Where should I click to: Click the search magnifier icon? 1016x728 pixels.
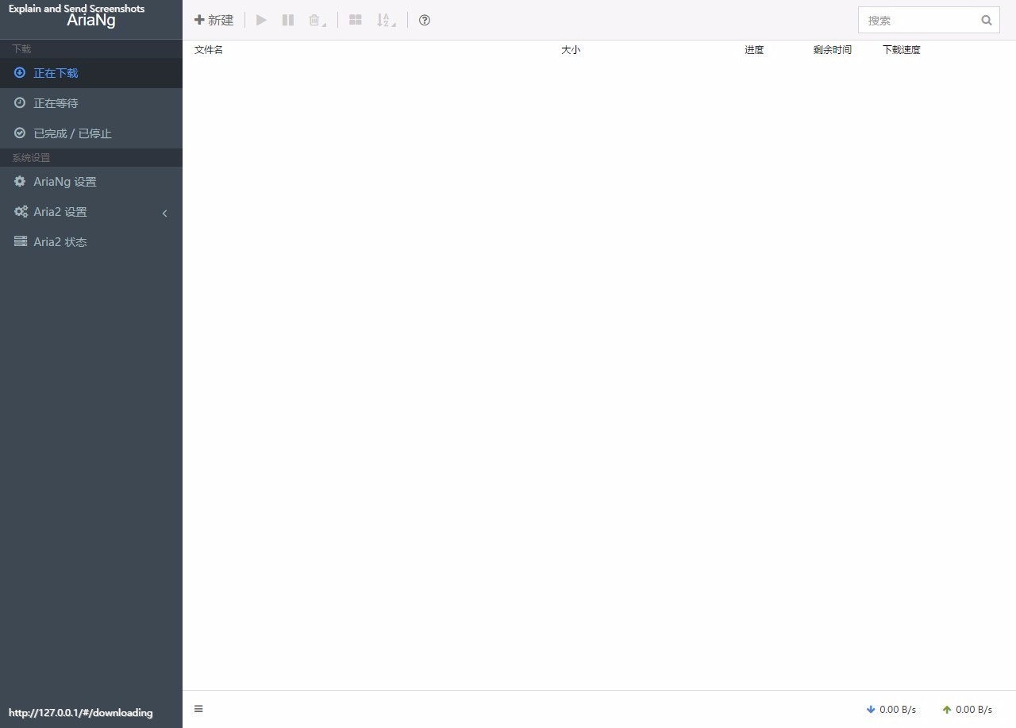coord(986,19)
